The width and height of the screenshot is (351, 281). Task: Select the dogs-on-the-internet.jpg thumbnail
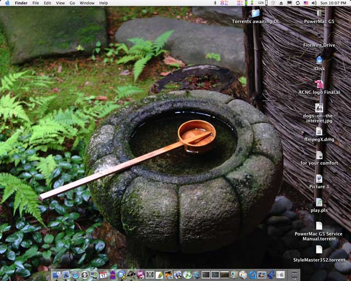[x=319, y=108]
